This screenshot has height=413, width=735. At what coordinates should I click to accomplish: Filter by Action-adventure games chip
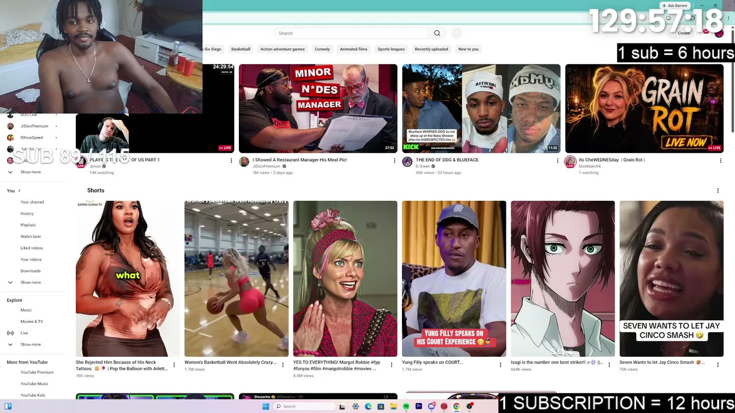click(283, 49)
